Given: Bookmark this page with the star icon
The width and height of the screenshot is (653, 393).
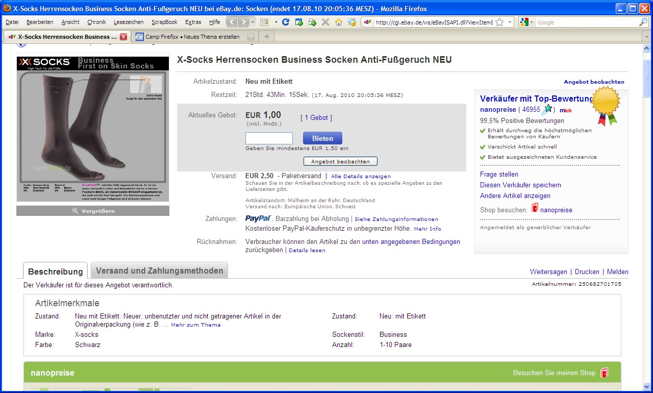Looking at the screenshot, I should pyautogui.click(x=499, y=22).
